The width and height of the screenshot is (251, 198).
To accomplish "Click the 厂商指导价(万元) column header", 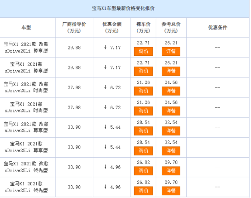I will click(x=74, y=28).
